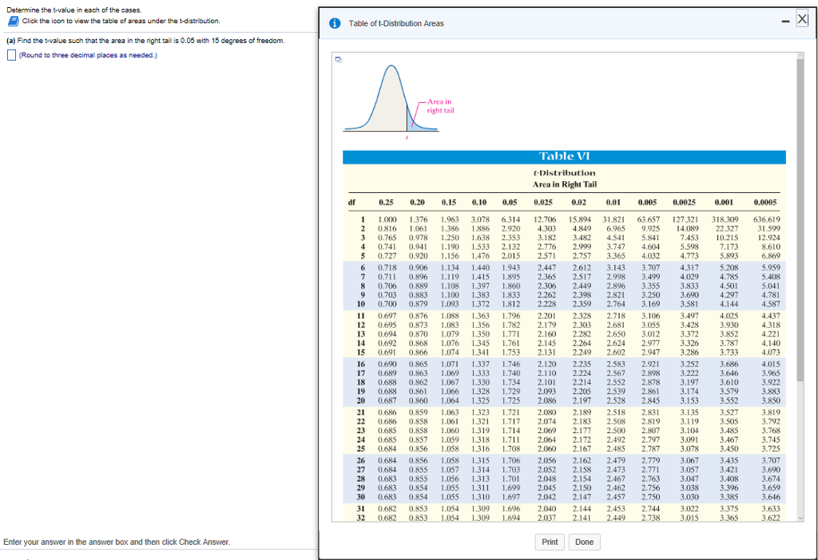
Task: Click the Table VI header bar
Action: pyautogui.click(x=563, y=156)
